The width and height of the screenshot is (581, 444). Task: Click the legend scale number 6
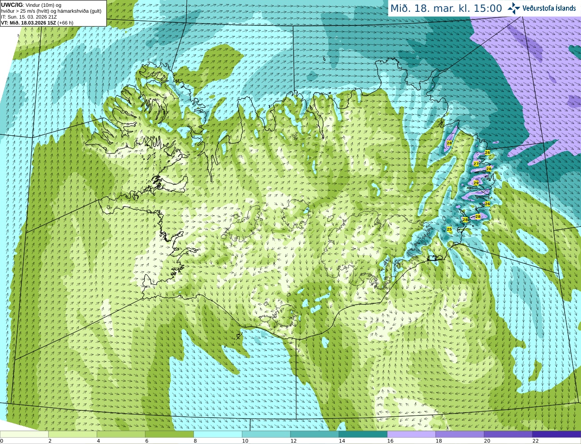(147, 441)
